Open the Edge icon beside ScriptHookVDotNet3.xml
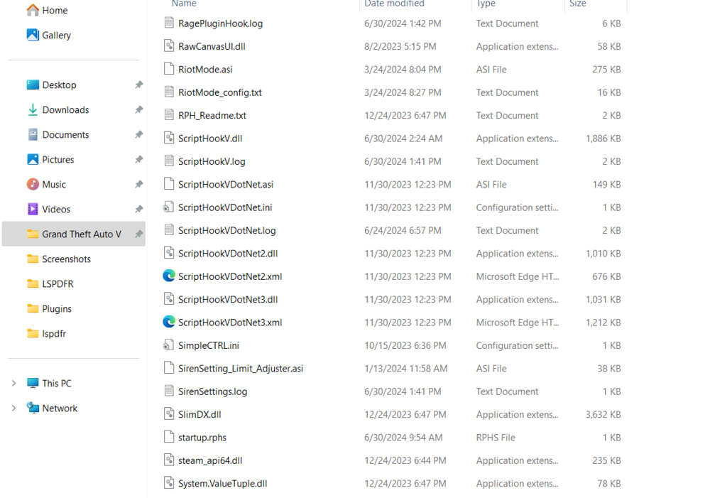Screen dimensions: 710x498 (168, 322)
